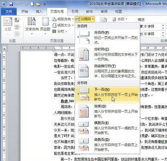
Task: Open the 分栏 columns dropdown
Action: pos(60,31)
